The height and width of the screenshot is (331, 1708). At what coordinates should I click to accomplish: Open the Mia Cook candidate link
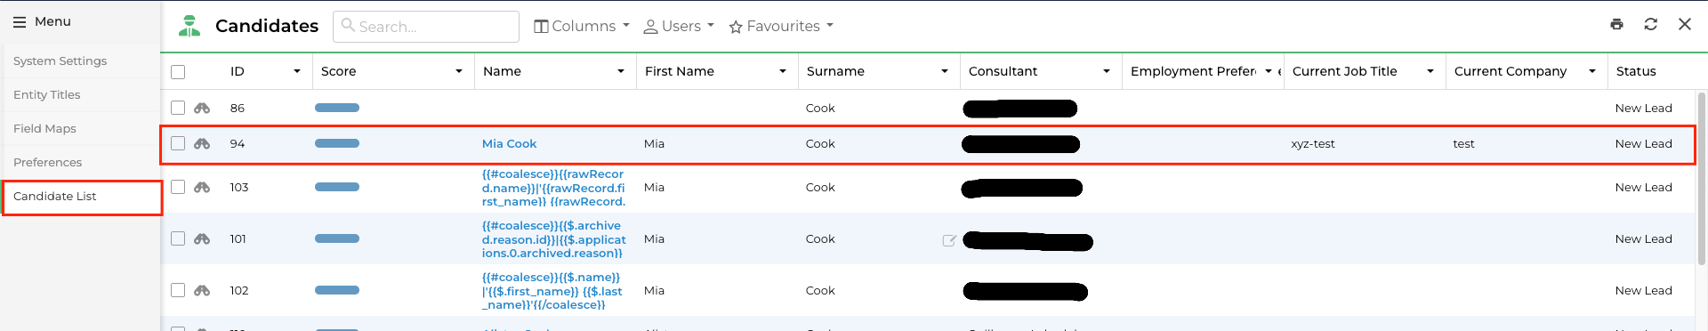(509, 143)
